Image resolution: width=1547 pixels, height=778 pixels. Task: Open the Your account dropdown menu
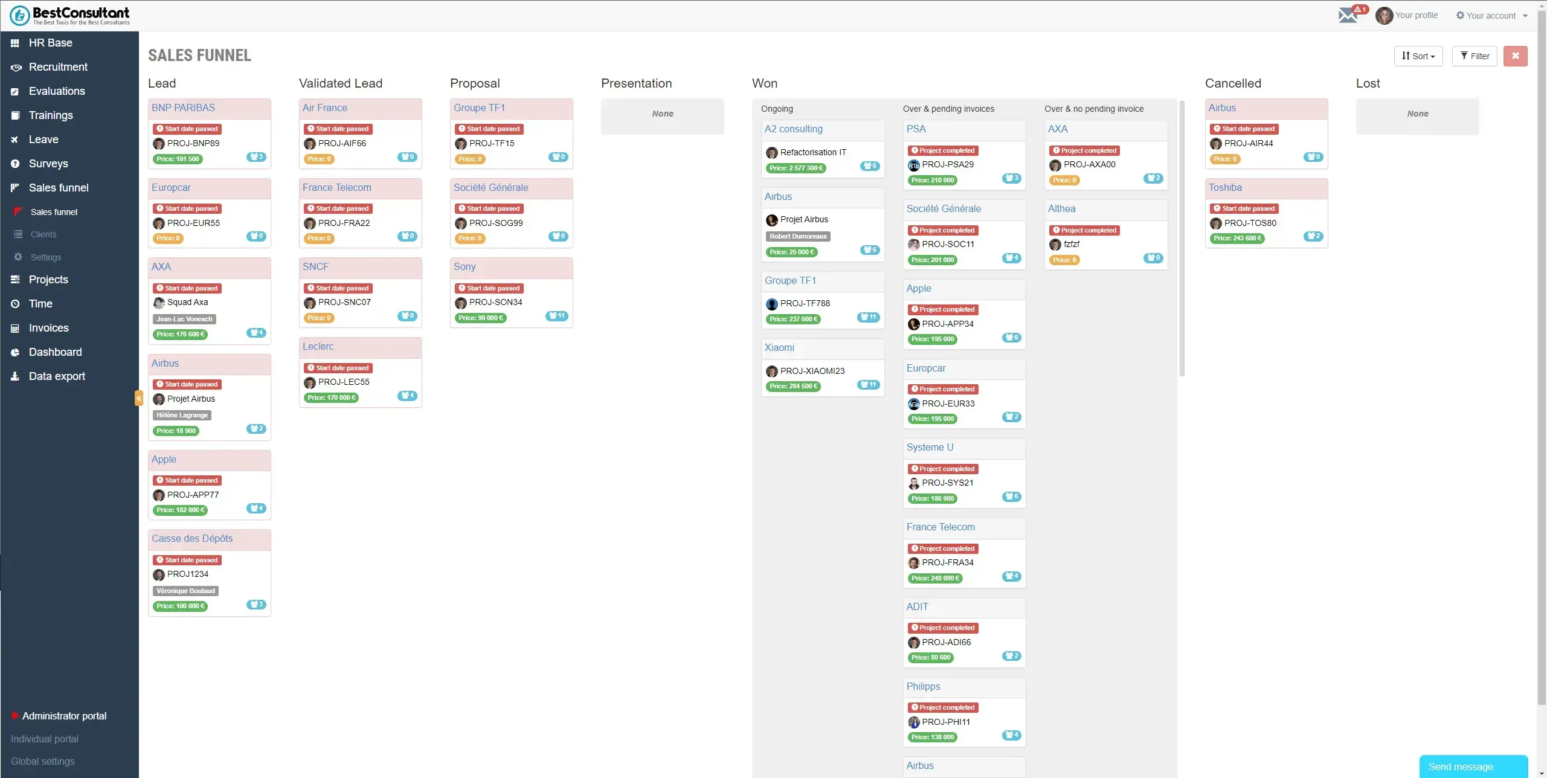coord(1491,16)
